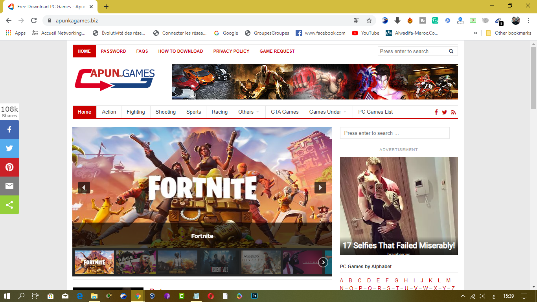Show previous slide in Fortnite slider
Screen dimensions: 537x302
[84, 188]
